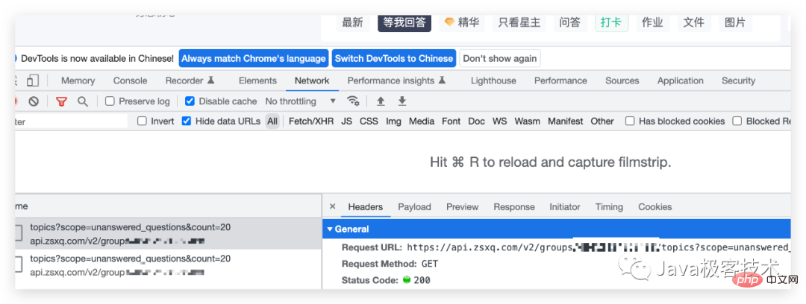
Task: Toggle the red filter funnel icon
Action: [x=61, y=101]
